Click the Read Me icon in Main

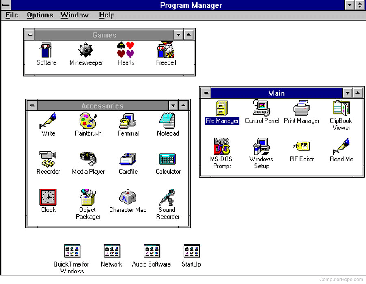(341, 146)
